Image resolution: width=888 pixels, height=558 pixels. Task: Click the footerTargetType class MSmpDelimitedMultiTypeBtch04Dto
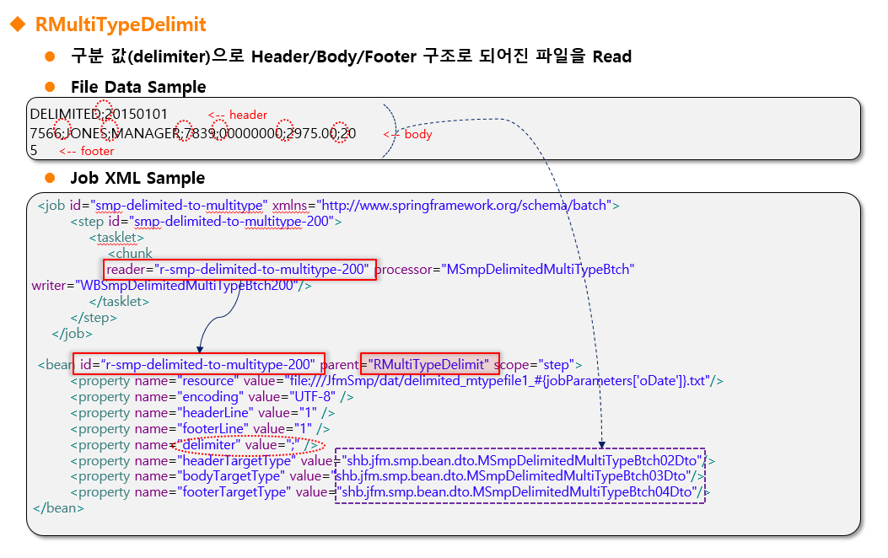coord(520,491)
